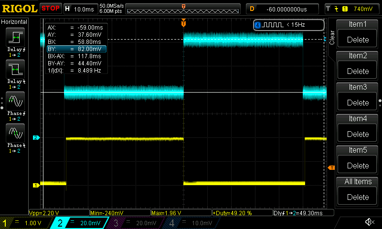Screen dimensions: 382x229
Task: Click the D -60.0000000us delay readout
Action: click(x=282, y=9)
